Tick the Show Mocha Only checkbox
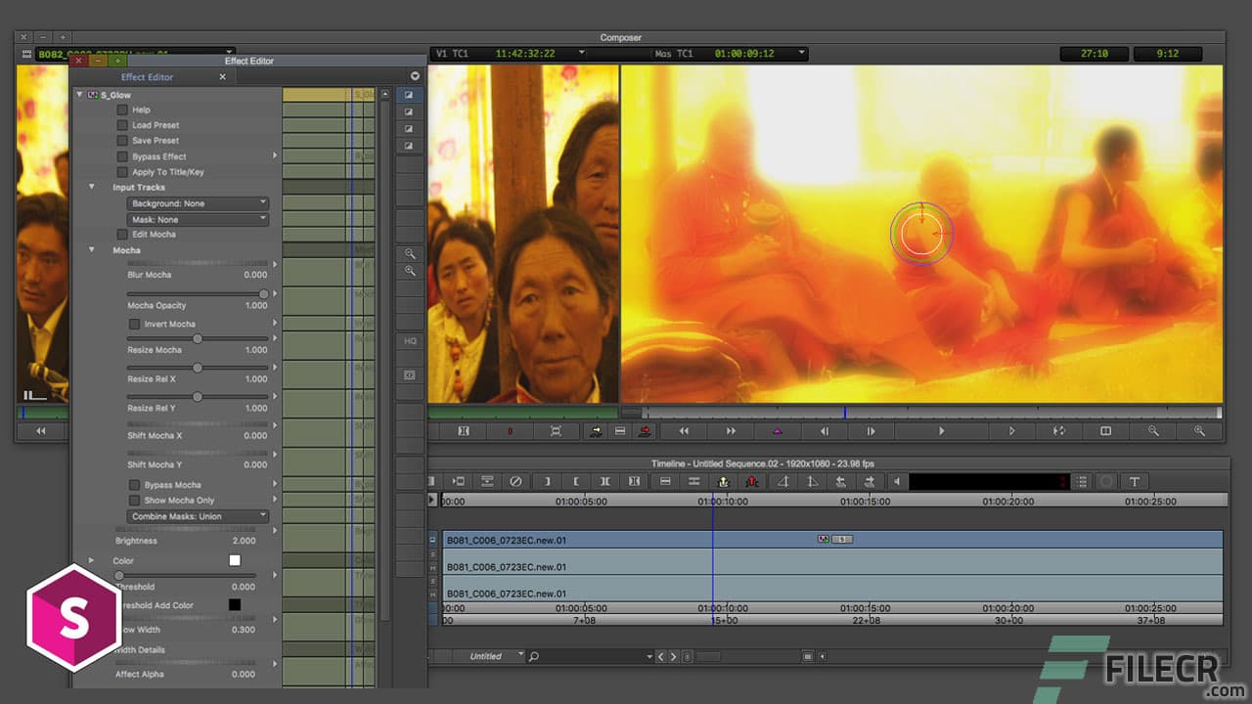 tap(135, 500)
